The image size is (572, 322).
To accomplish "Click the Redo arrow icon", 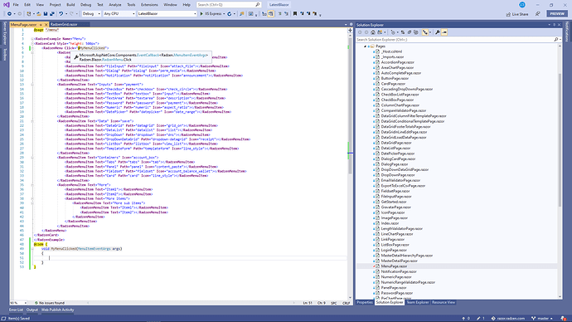I will pos(71,14).
